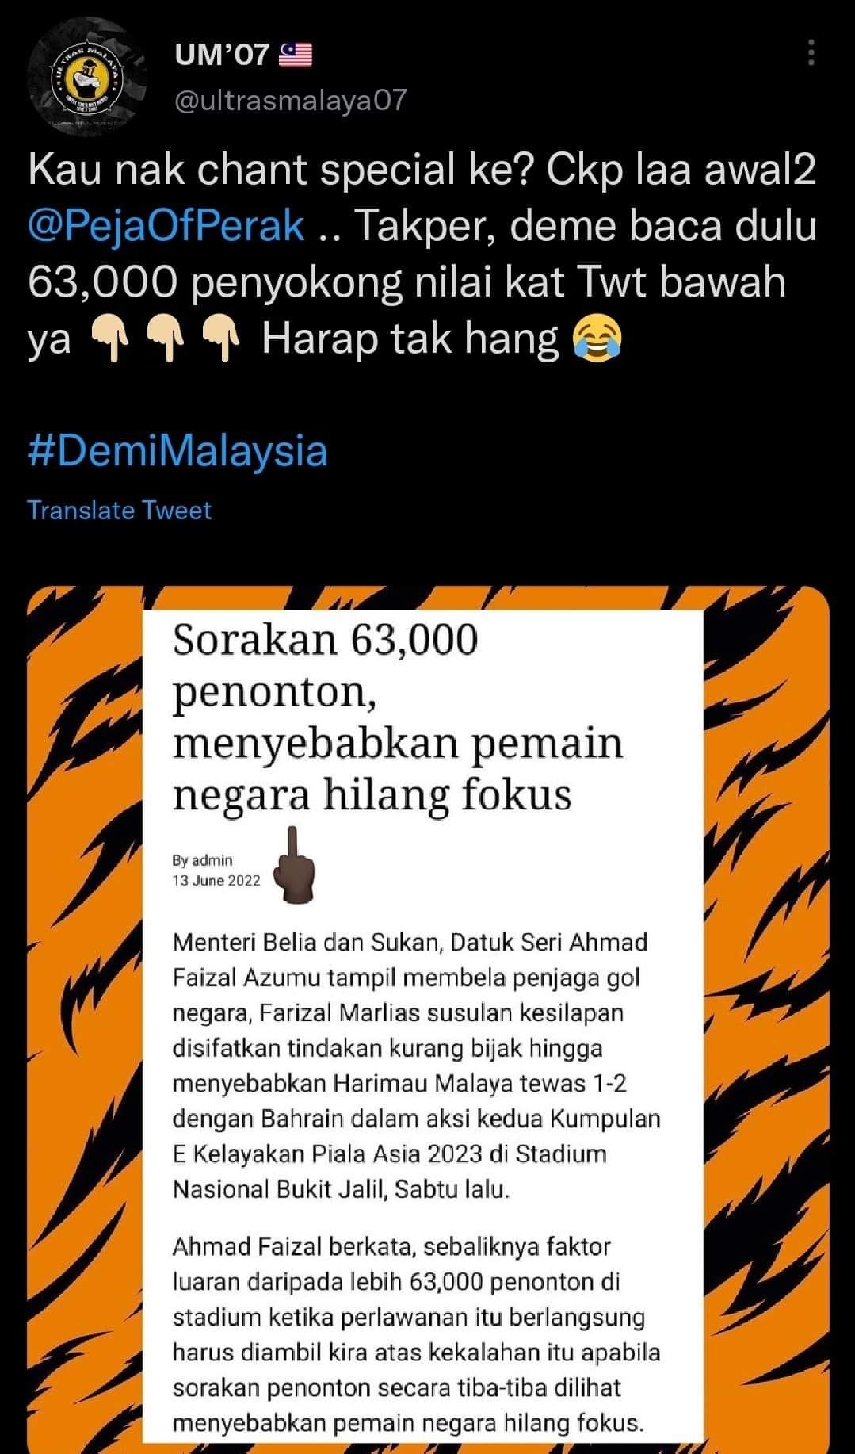Open the #DemiMalaysia hashtag
This screenshot has width=855, height=1454.
point(177,451)
